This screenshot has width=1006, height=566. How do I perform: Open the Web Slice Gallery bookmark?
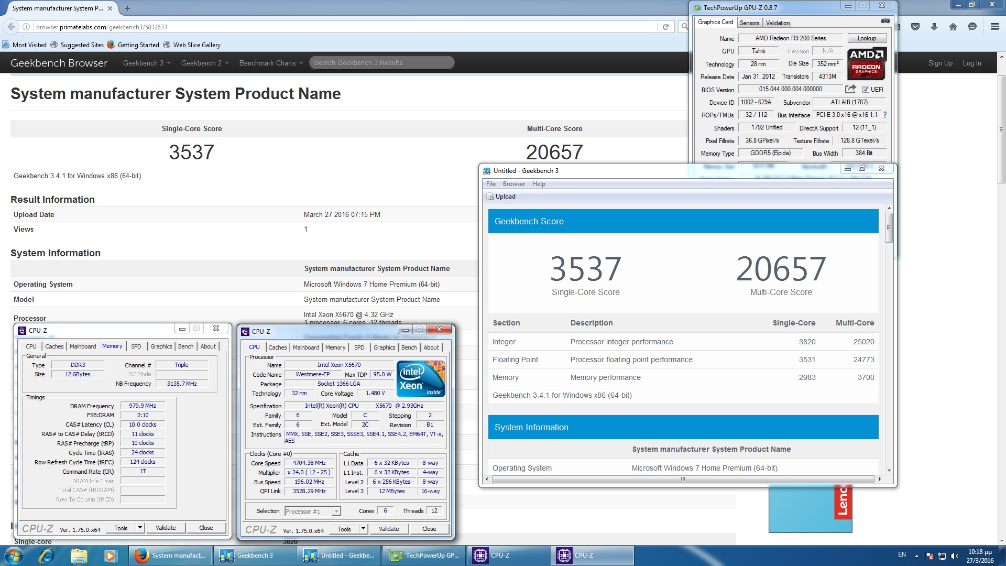coord(192,45)
